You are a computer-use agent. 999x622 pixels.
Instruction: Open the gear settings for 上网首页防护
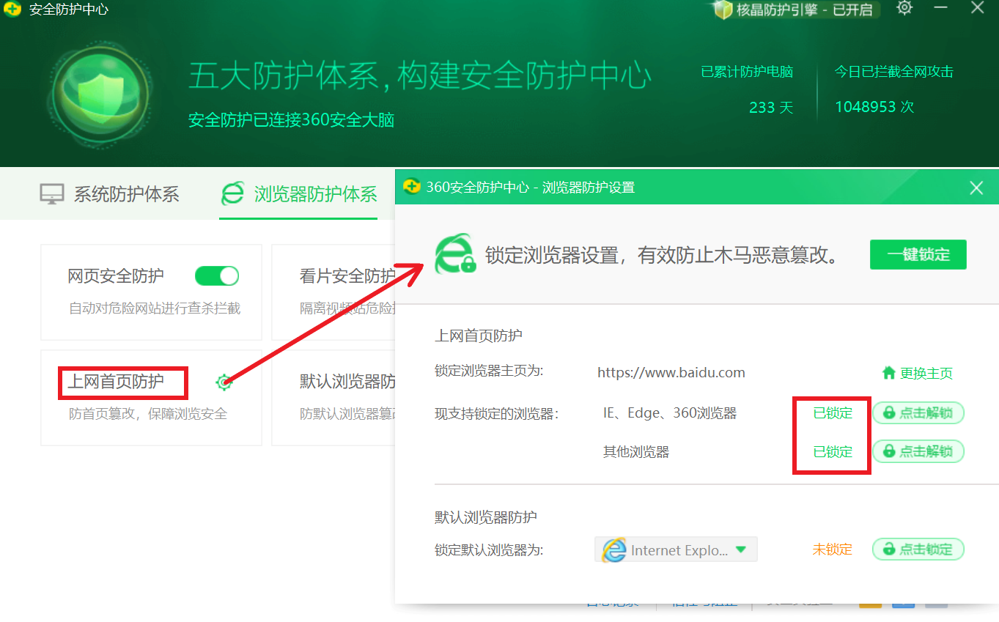[224, 382]
